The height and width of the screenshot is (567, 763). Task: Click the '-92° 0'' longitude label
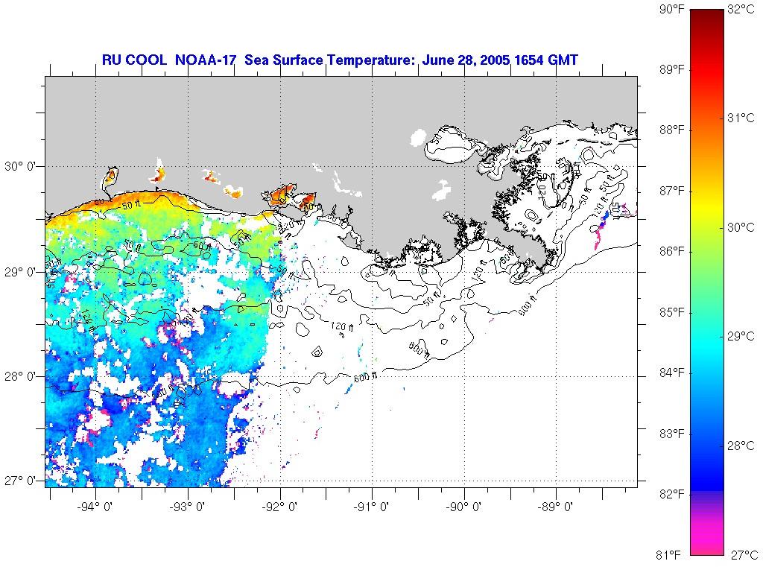280,507
